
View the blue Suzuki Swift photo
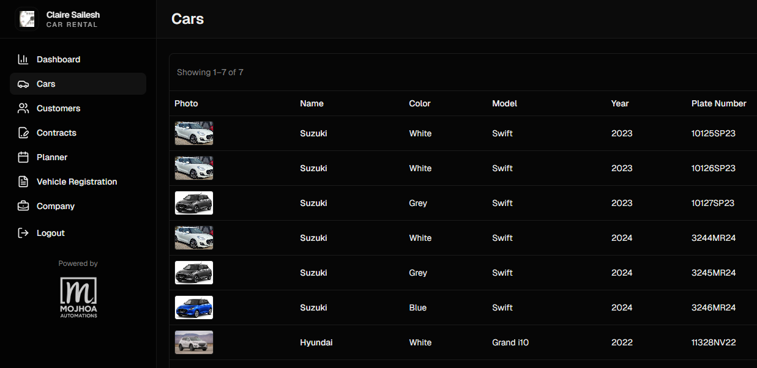pos(194,307)
